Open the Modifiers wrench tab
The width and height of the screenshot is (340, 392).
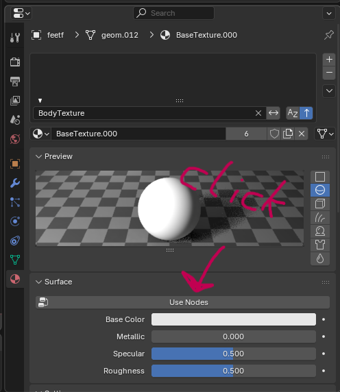(x=15, y=183)
